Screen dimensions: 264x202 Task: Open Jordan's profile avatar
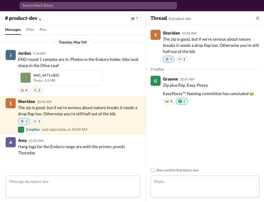(11, 55)
